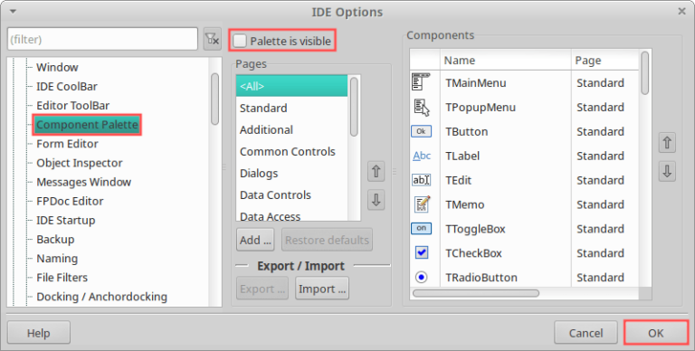Open IDE Startup options
The height and width of the screenshot is (351, 695).
pos(65,220)
